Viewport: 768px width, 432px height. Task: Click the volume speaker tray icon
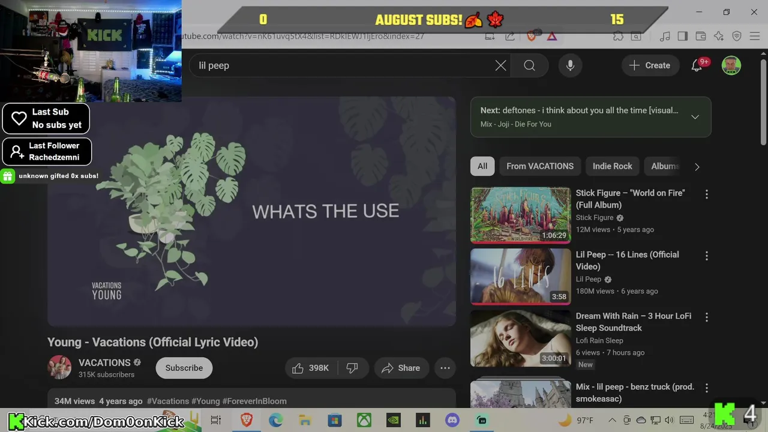[x=669, y=420]
